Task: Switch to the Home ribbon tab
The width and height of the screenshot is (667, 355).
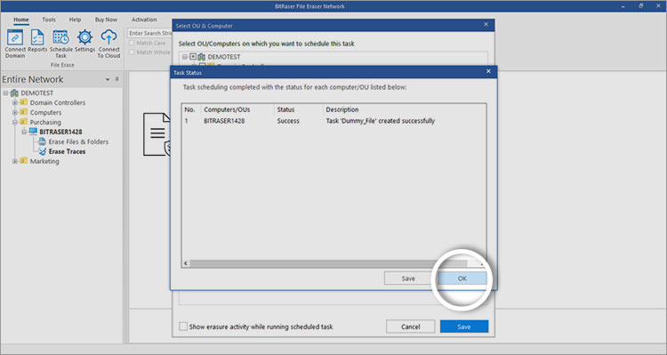Action: pyautogui.click(x=20, y=20)
